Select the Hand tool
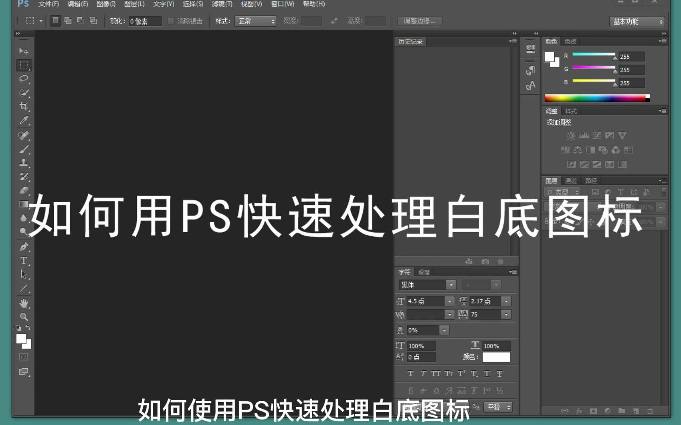681x425 pixels. pos(24,303)
